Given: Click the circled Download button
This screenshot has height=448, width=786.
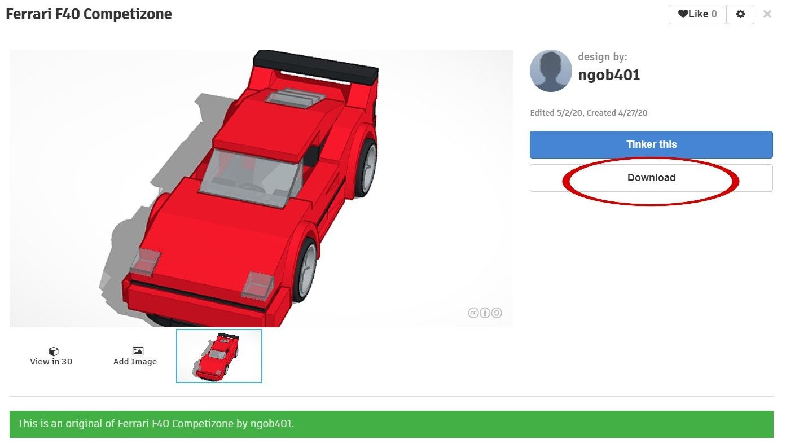Looking at the screenshot, I should click(651, 177).
